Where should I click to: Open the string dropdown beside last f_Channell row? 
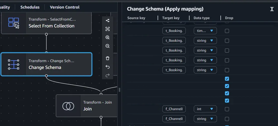point(205,119)
